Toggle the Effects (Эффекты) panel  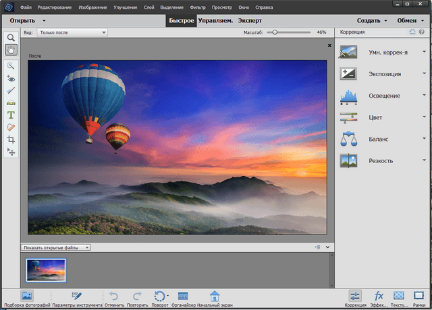[x=379, y=296]
